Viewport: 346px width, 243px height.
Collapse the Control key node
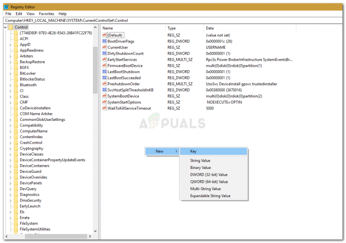pyautogui.click(x=5, y=27)
